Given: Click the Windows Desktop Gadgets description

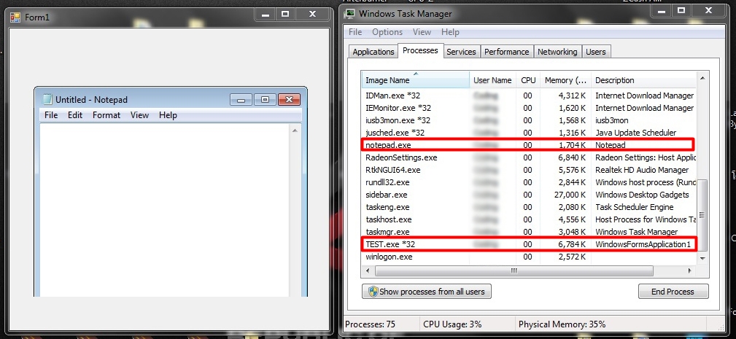Looking at the screenshot, I should [642, 195].
